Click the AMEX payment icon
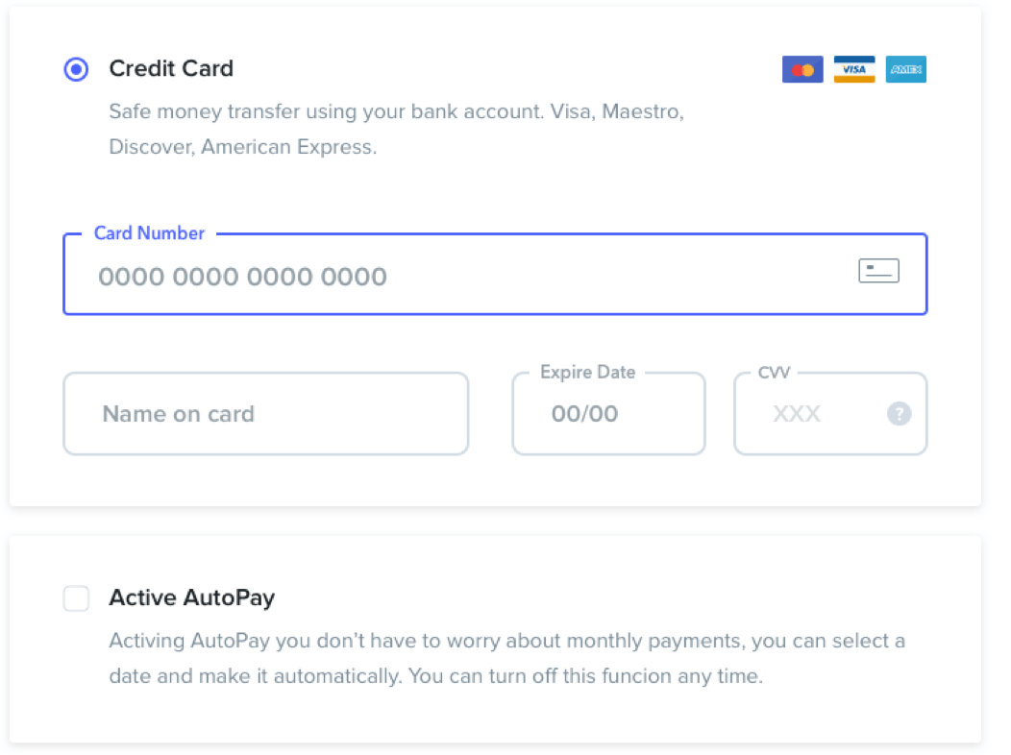 (905, 69)
